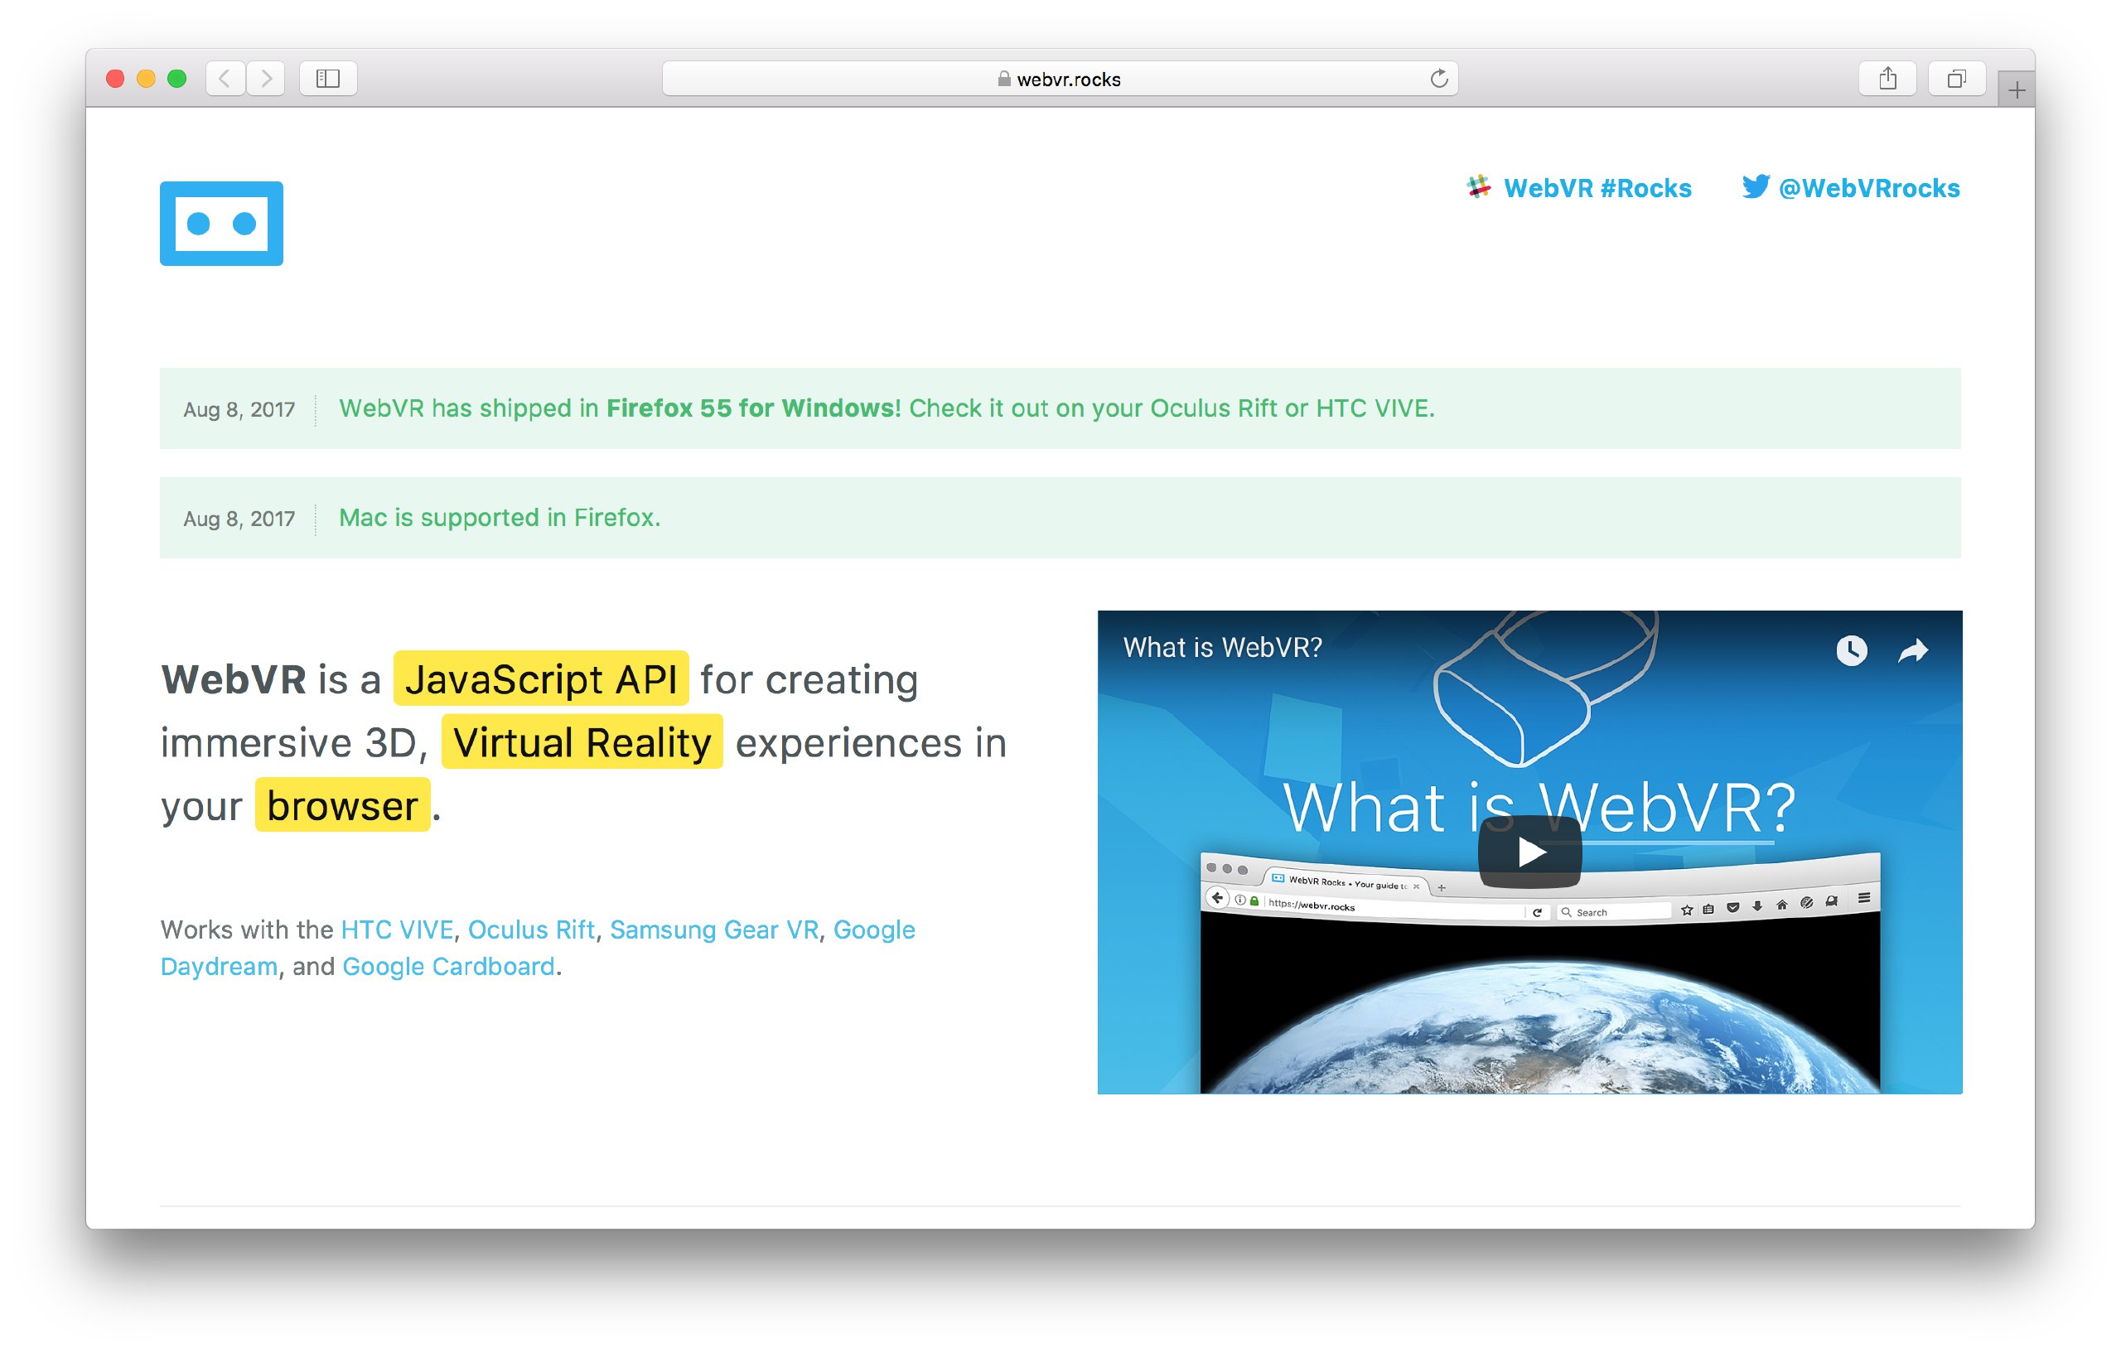Click the video share arrow icon

coord(1912,650)
